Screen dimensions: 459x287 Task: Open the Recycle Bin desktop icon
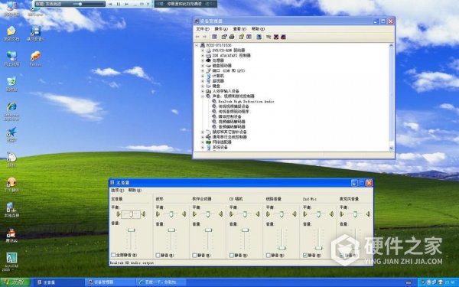[11, 84]
